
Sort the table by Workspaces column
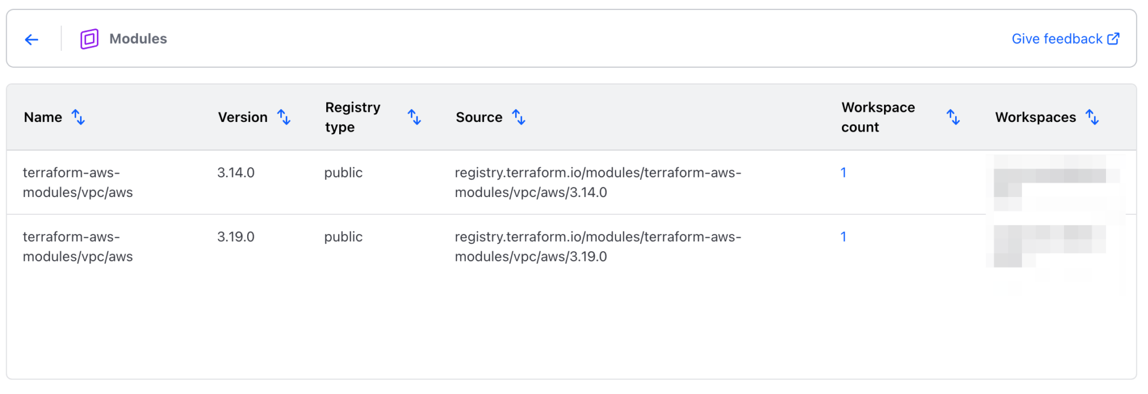1093,118
